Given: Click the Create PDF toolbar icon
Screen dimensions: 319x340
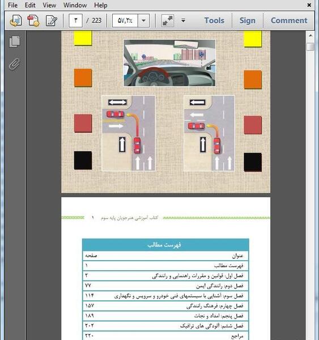Looking at the screenshot, I should point(33,20).
